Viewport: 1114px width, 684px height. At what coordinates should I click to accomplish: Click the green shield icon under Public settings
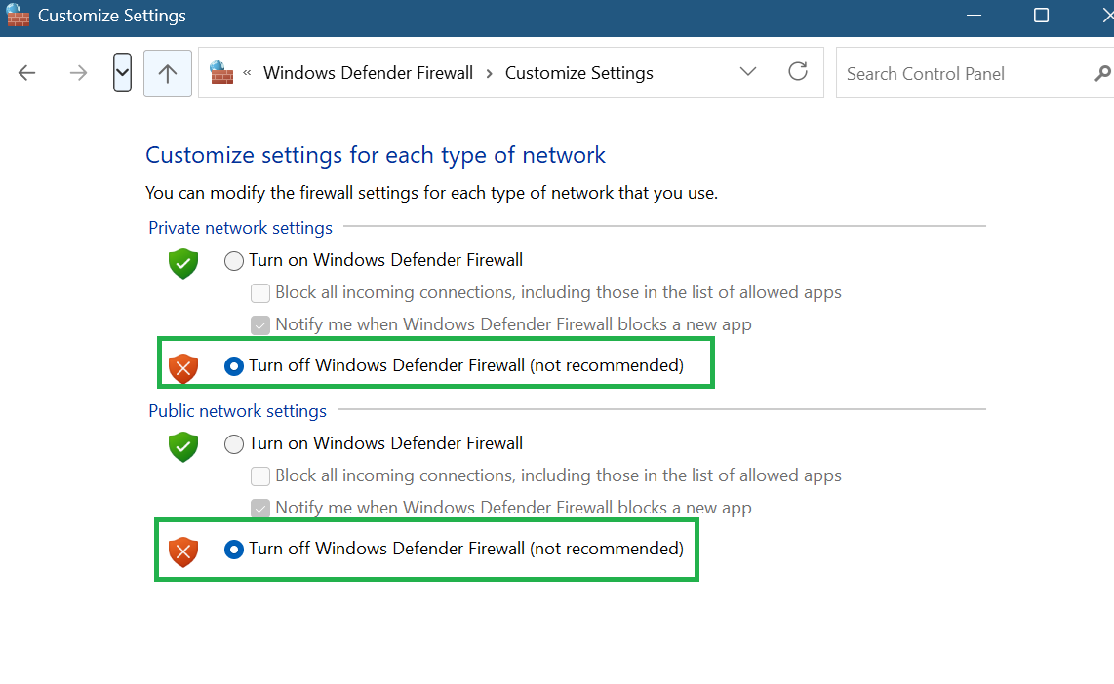pyautogui.click(x=183, y=446)
